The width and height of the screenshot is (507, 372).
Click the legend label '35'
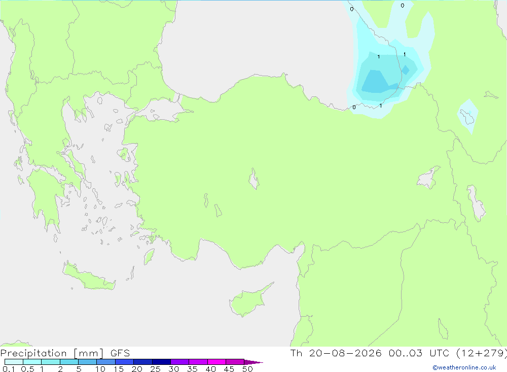[x=192, y=369]
